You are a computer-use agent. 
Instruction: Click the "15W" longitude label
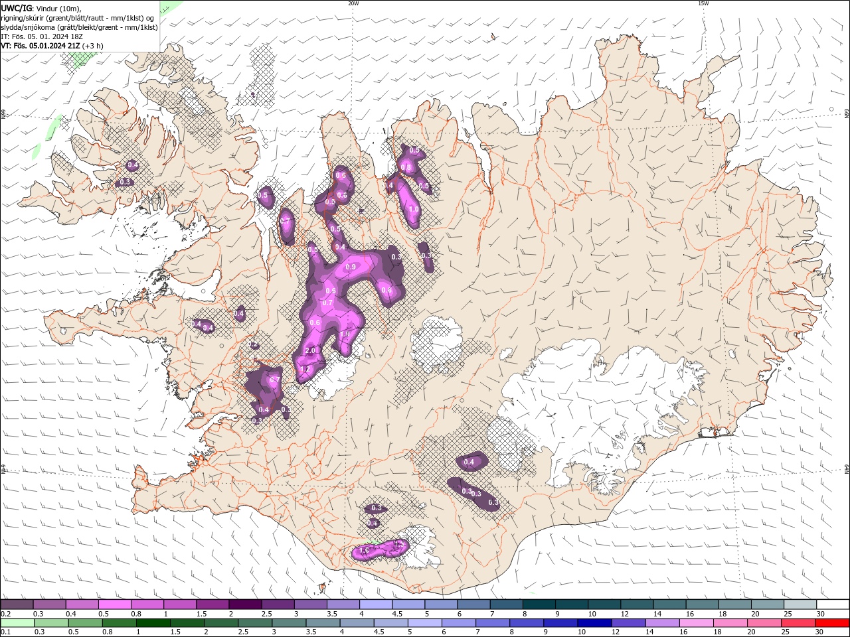tap(703, 3)
